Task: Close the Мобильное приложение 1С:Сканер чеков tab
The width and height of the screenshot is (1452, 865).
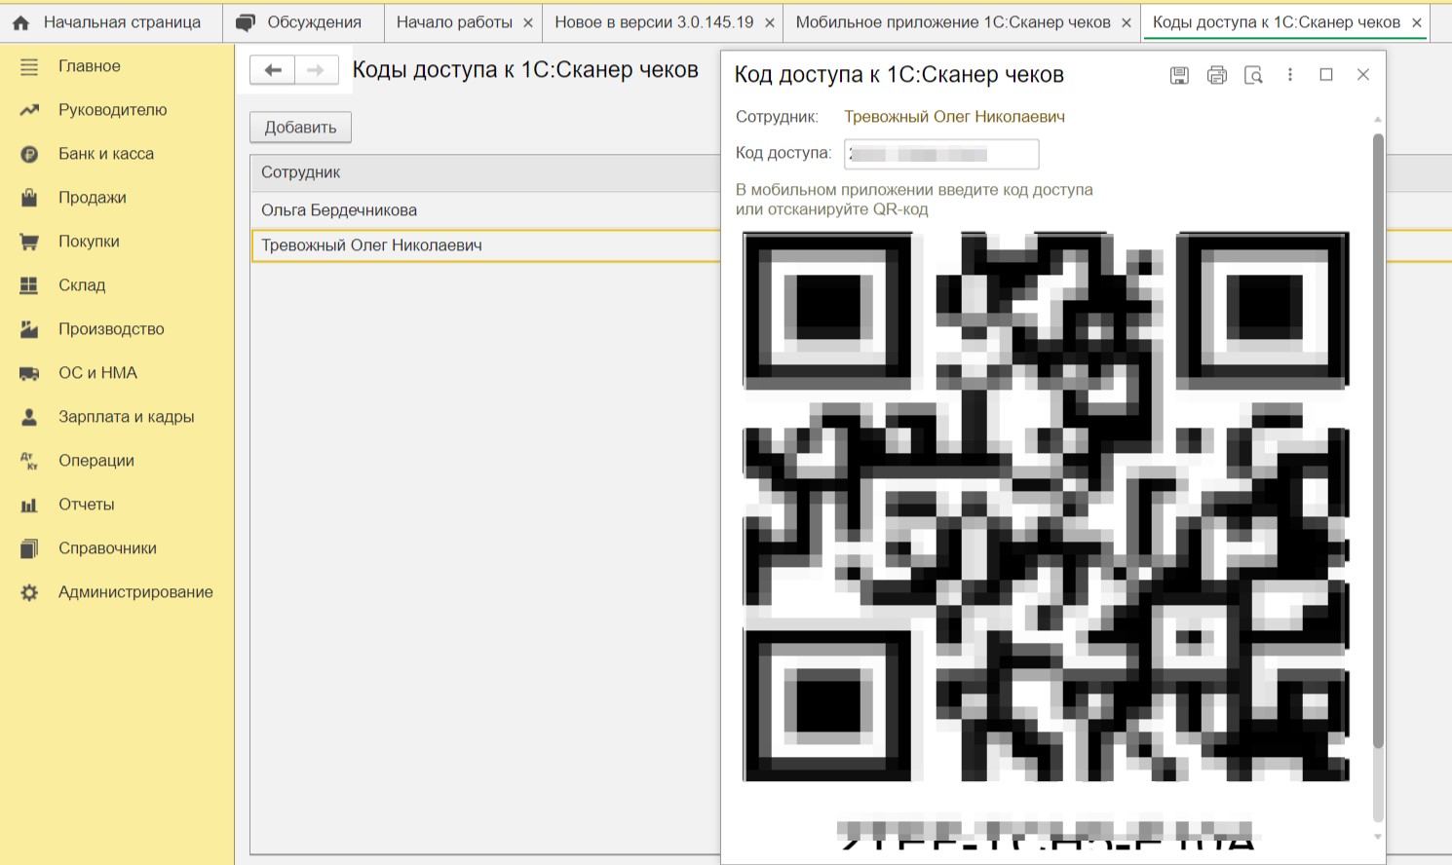Action: 1127,22
